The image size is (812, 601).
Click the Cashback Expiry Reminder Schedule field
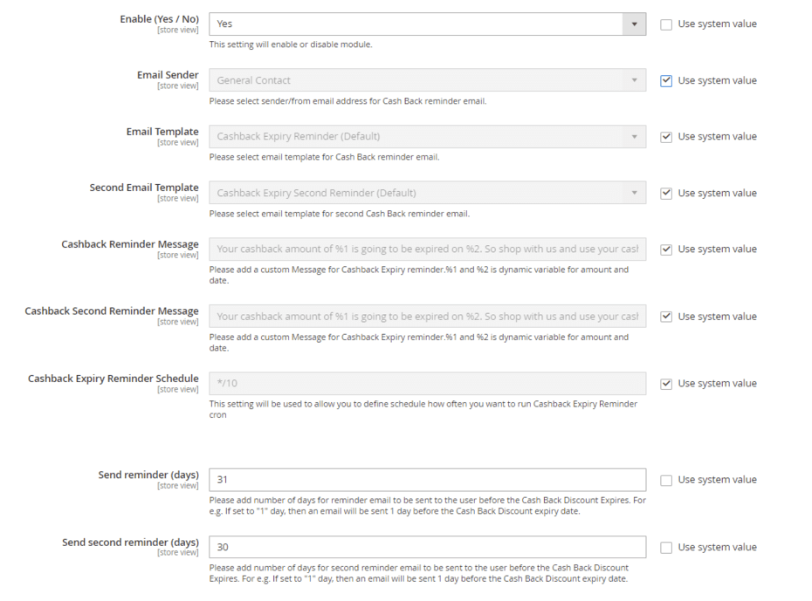[x=427, y=384]
